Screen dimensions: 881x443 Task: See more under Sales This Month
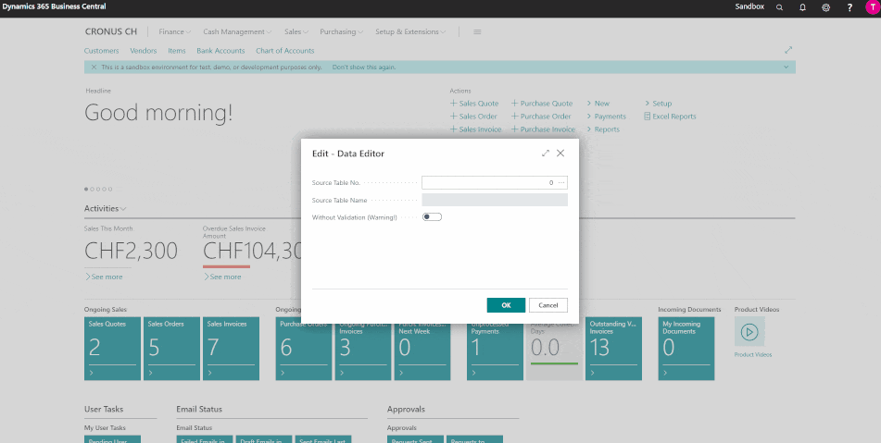(104, 277)
